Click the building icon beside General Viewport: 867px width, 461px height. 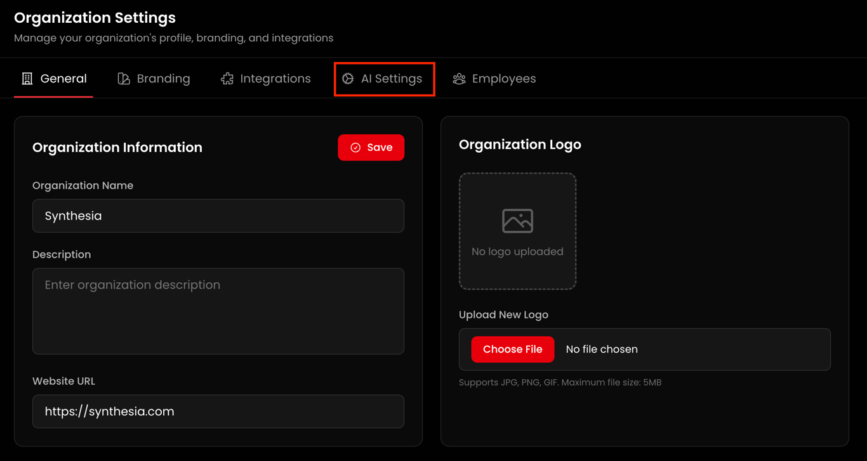click(27, 79)
